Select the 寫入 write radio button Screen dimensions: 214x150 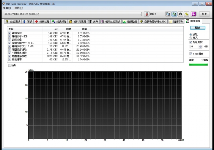tap(191, 38)
